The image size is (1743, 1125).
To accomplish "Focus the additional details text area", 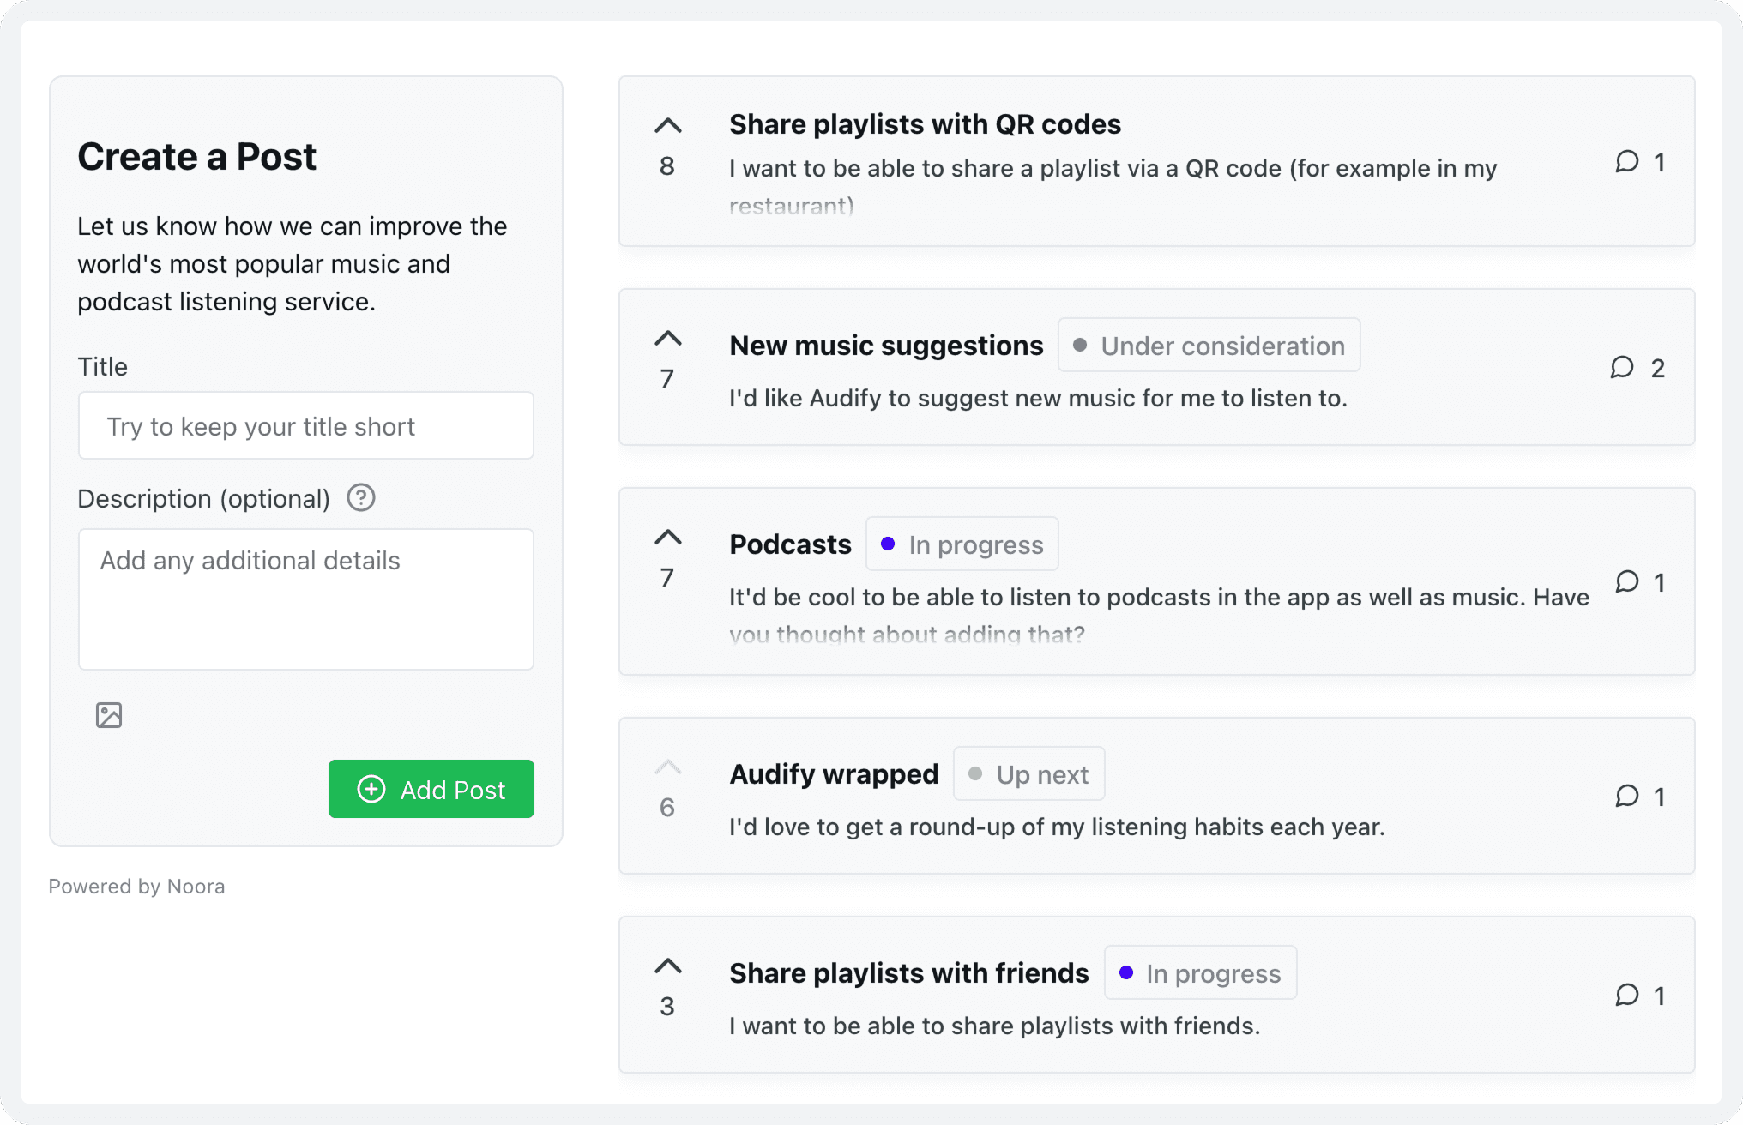I will pos(305,599).
